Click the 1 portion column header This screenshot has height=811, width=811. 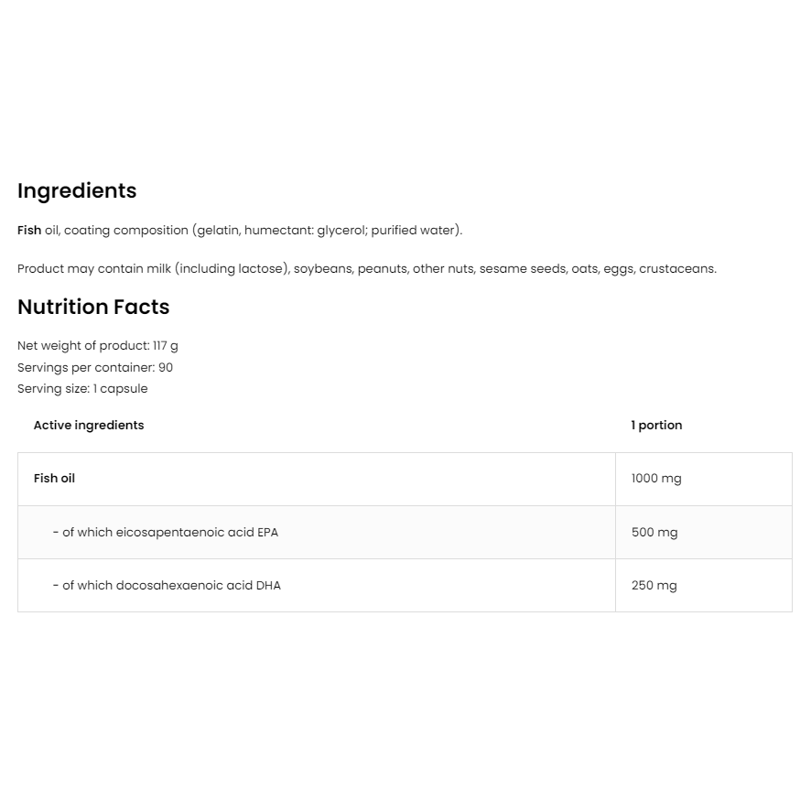point(656,425)
